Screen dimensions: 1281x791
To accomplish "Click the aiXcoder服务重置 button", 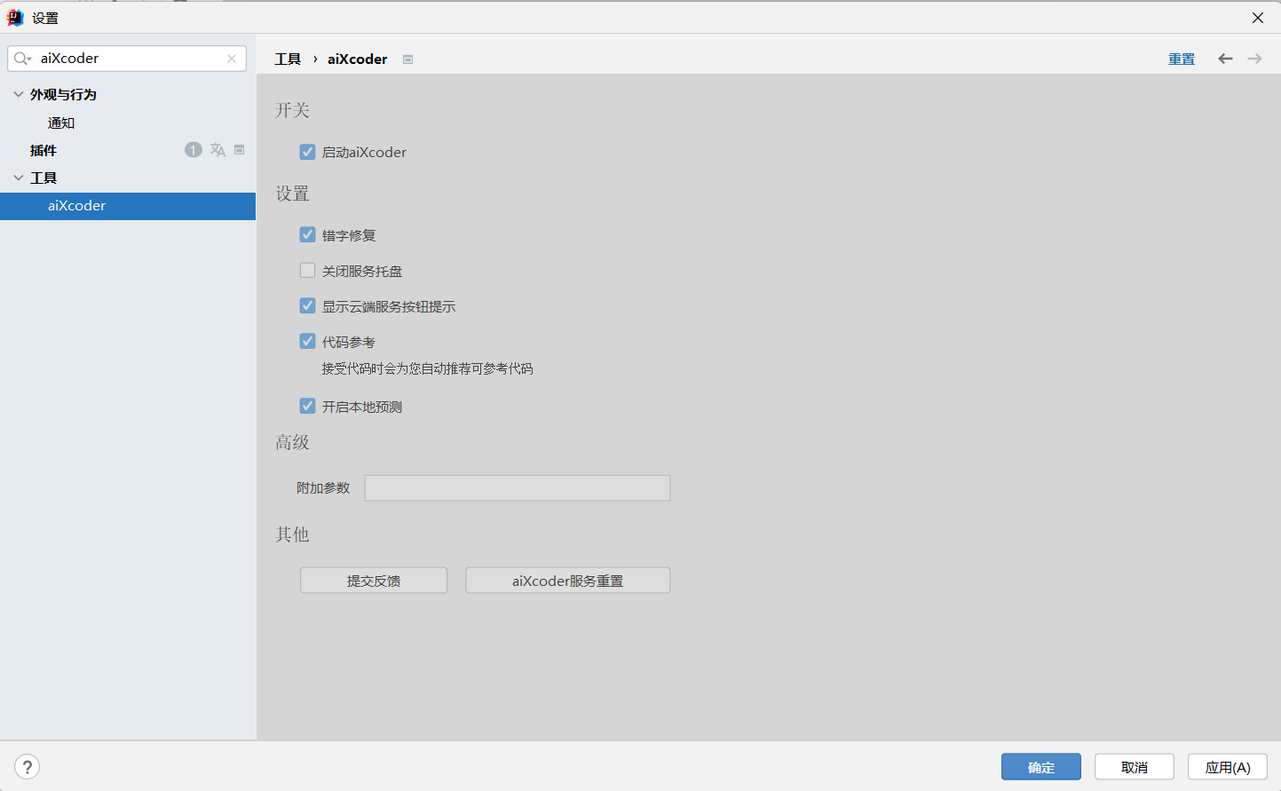I will click(568, 581).
